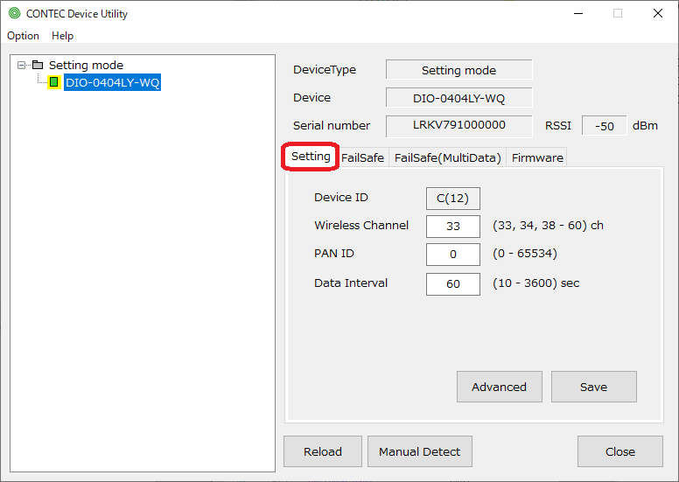Click the CONTEC Device Utility app icon
679x482 pixels.
pyautogui.click(x=14, y=13)
